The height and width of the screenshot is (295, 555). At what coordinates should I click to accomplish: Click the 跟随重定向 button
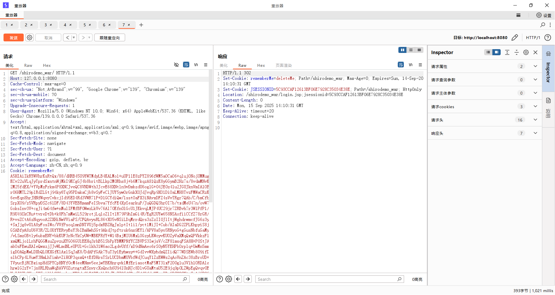click(x=110, y=38)
